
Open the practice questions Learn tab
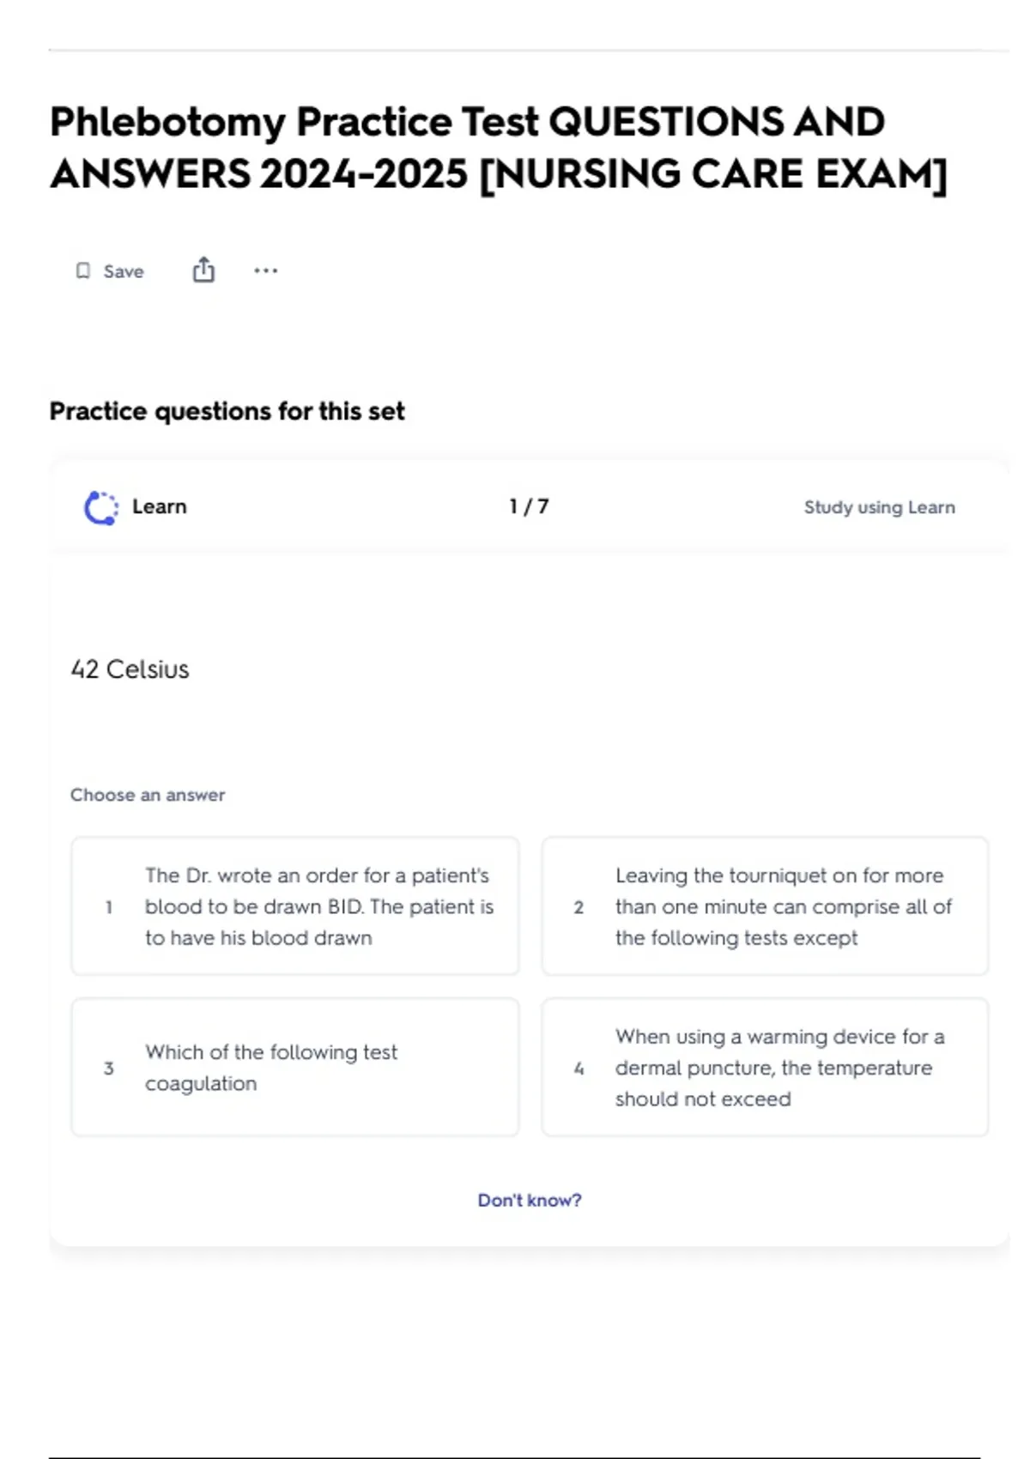[159, 506]
